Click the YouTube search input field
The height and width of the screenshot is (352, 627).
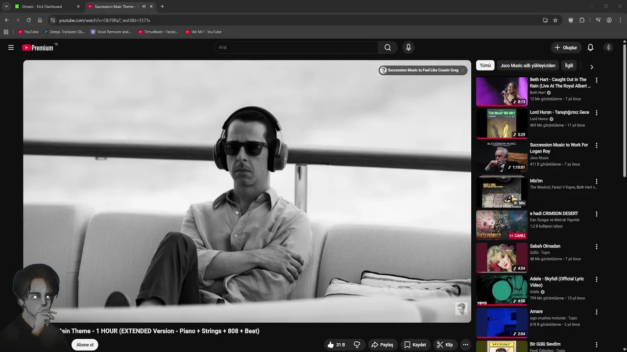click(295, 47)
